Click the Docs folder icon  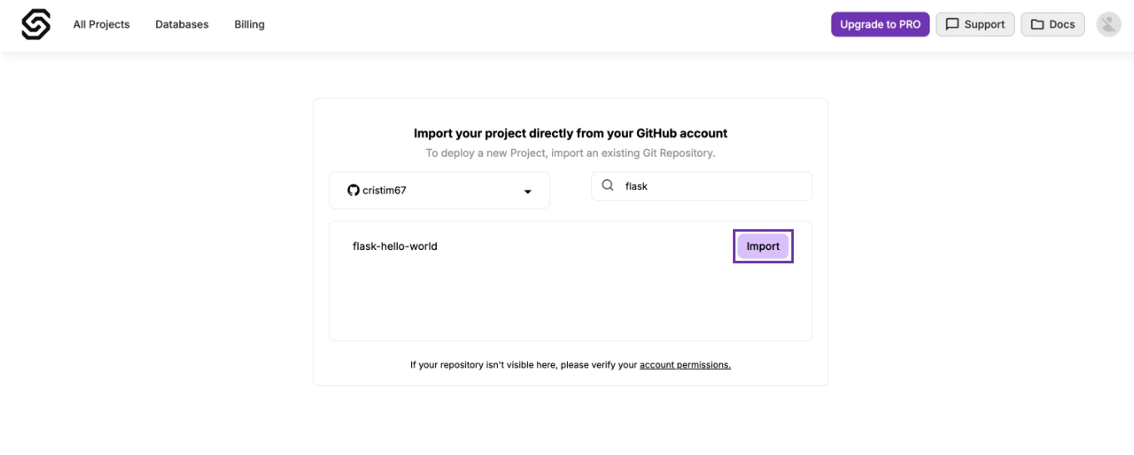pyautogui.click(x=1037, y=24)
